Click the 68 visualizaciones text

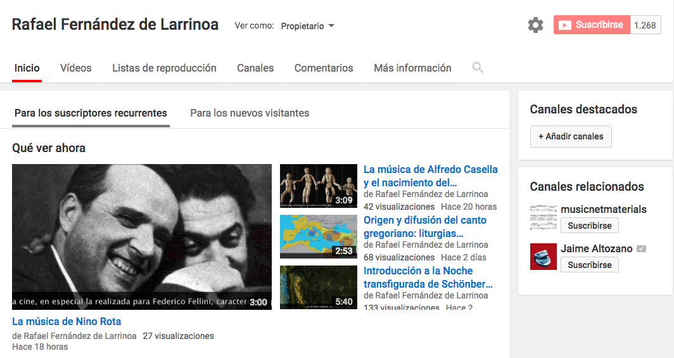399,257
